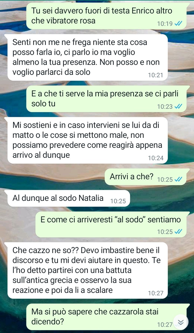Tap the read checkmarks on the 10:19 message
The image size is (194, 333).
178,24
